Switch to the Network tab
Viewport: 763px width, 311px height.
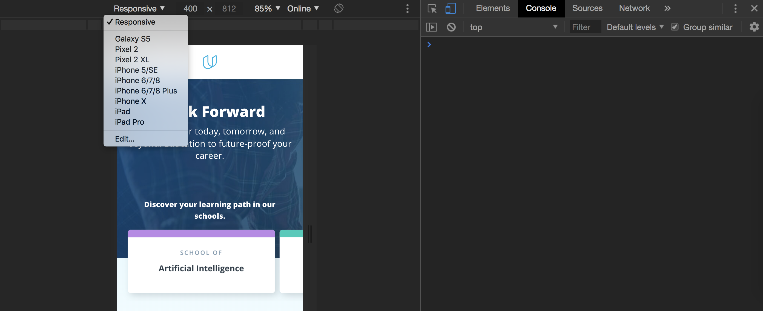pos(634,8)
